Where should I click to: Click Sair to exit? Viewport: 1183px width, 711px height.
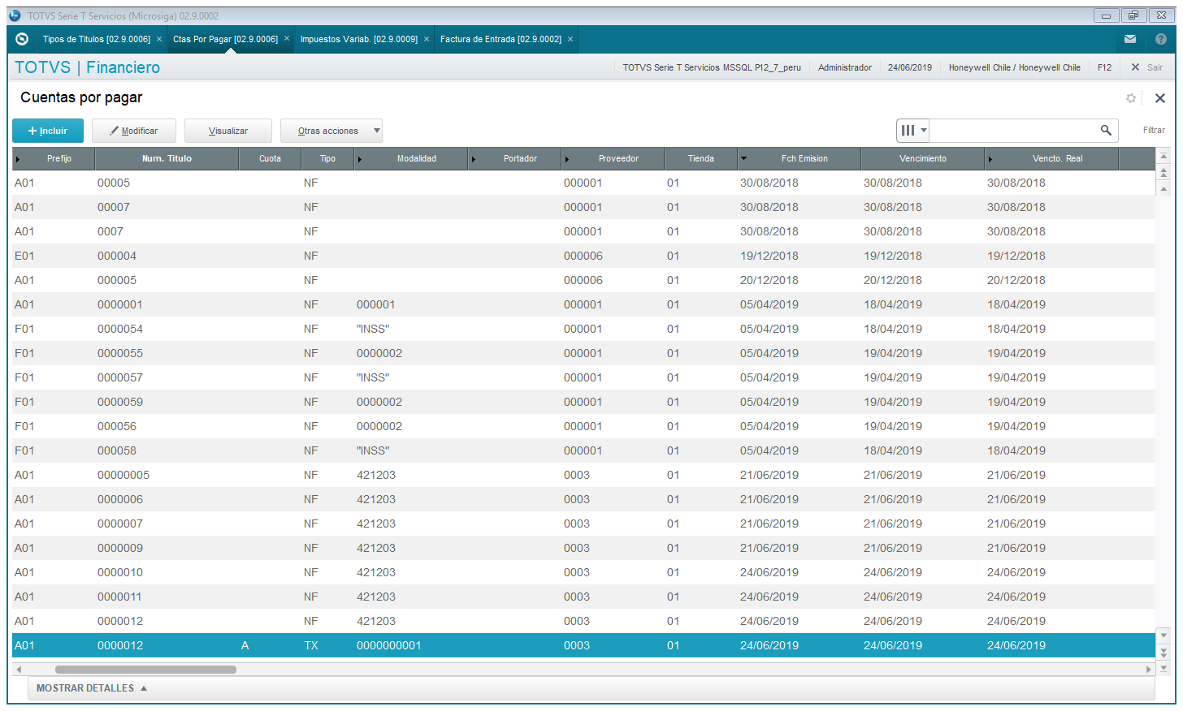point(1147,67)
